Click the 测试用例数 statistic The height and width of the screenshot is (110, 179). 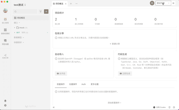tap(139, 21)
